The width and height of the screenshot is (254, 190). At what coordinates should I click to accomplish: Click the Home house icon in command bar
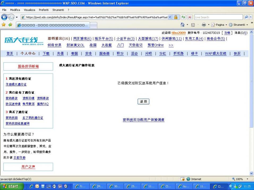coord(182,25)
